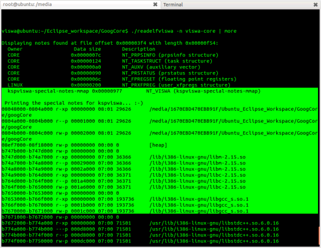
Task: Click the libgcc_s.so.1 r-xp mapping line
Action: [125, 199]
